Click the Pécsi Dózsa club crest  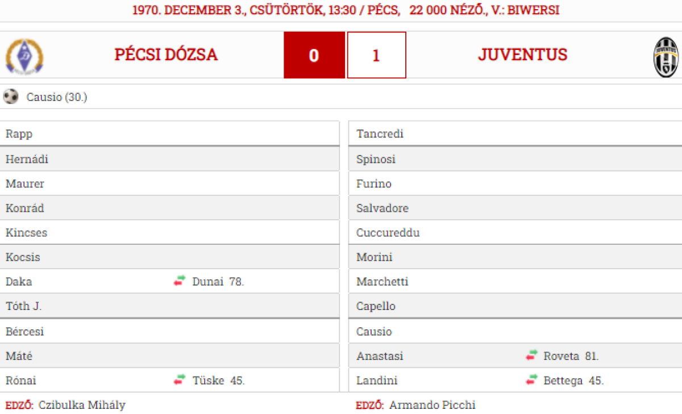(x=24, y=56)
